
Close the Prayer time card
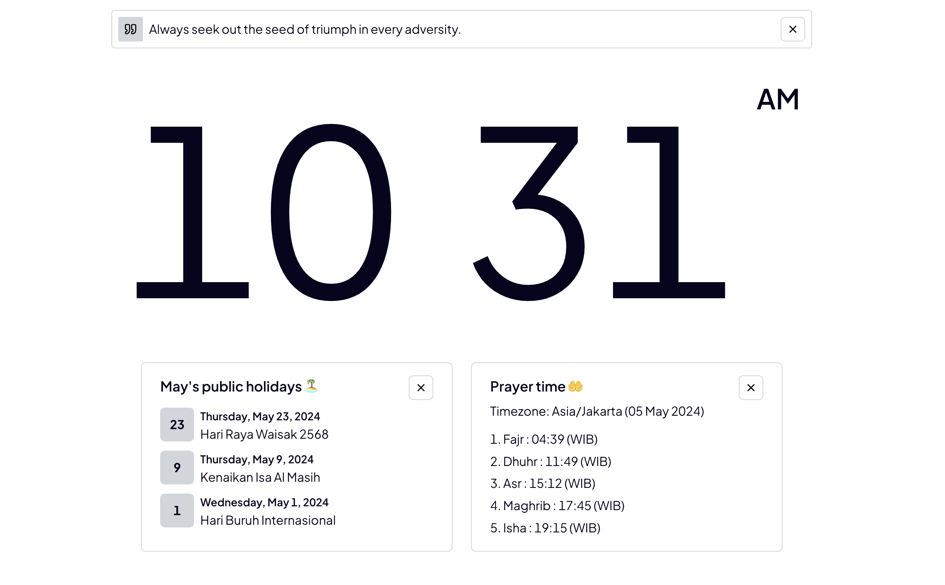750,387
